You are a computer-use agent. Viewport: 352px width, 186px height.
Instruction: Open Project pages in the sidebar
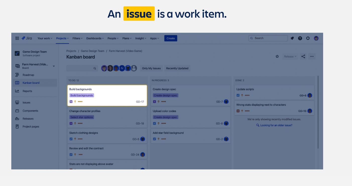point(30,126)
